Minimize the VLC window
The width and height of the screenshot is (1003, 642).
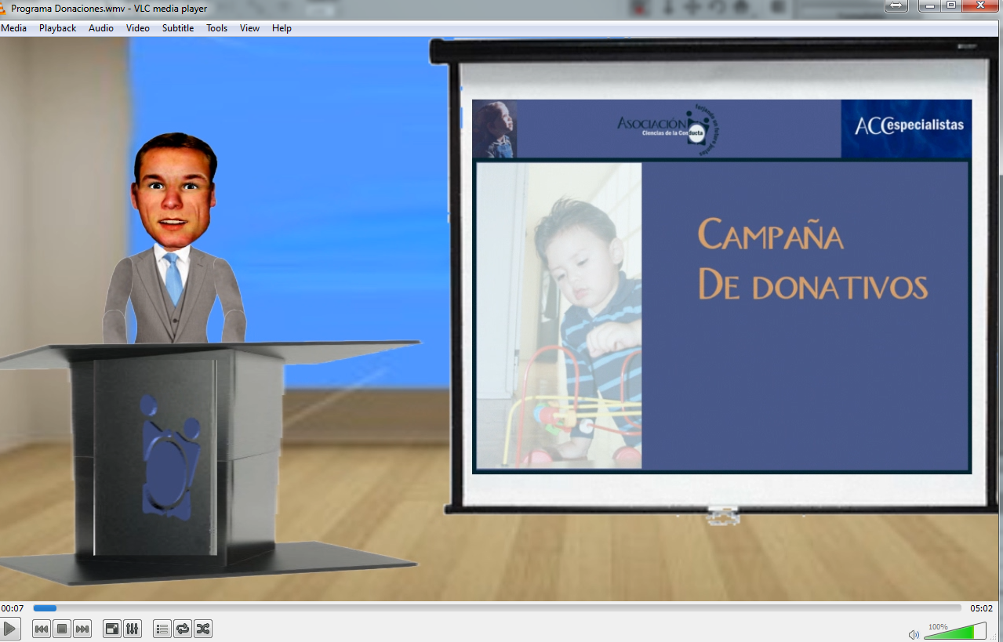point(929,5)
